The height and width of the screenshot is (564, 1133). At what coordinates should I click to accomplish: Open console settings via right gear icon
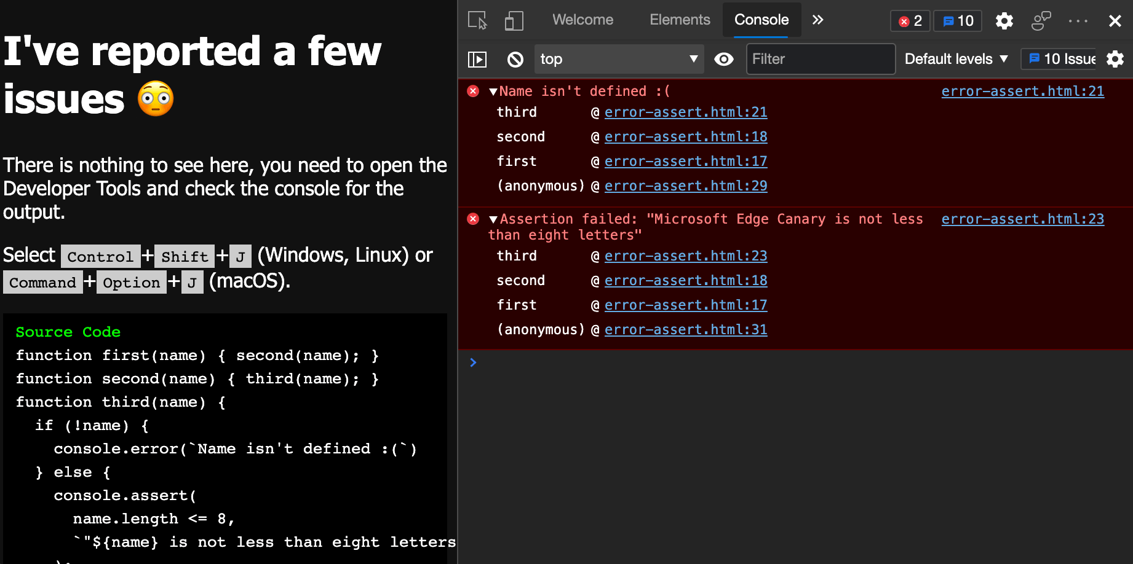1115,59
